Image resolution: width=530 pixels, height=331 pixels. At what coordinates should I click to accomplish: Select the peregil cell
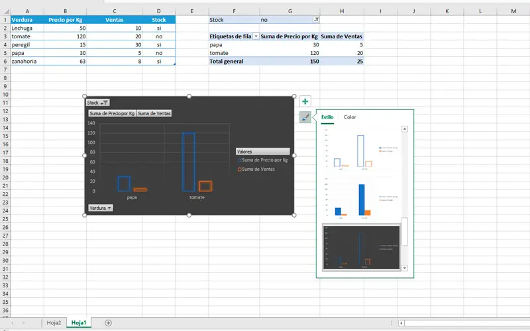tap(27, 44)
